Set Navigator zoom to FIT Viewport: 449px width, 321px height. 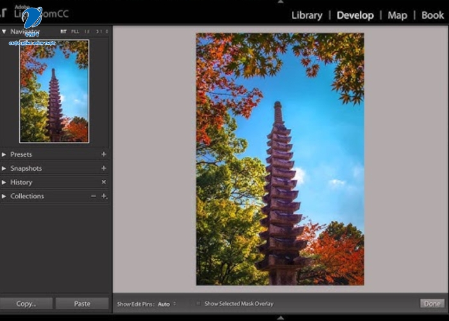pyautogui.click(x=64, y=31)
